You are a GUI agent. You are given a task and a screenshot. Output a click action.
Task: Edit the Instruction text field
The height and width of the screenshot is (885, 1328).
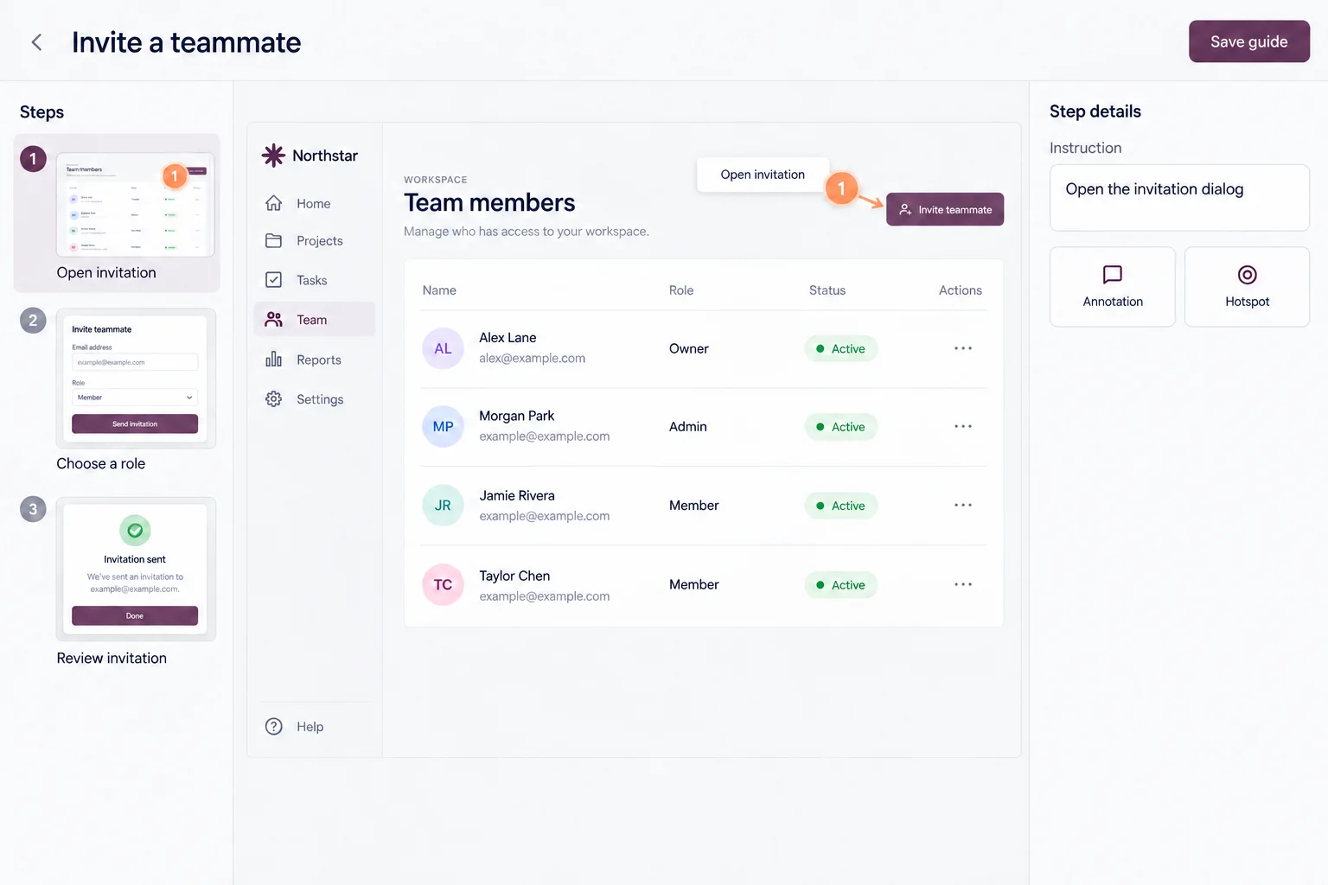coord(1179,198)
